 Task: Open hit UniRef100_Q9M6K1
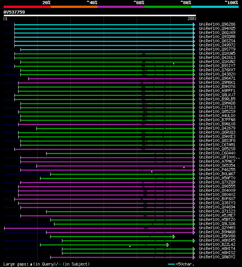tap(217, 82)
